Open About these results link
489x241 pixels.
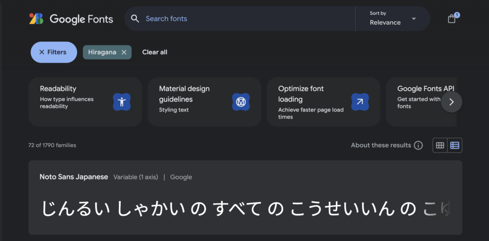pos(381,145)
